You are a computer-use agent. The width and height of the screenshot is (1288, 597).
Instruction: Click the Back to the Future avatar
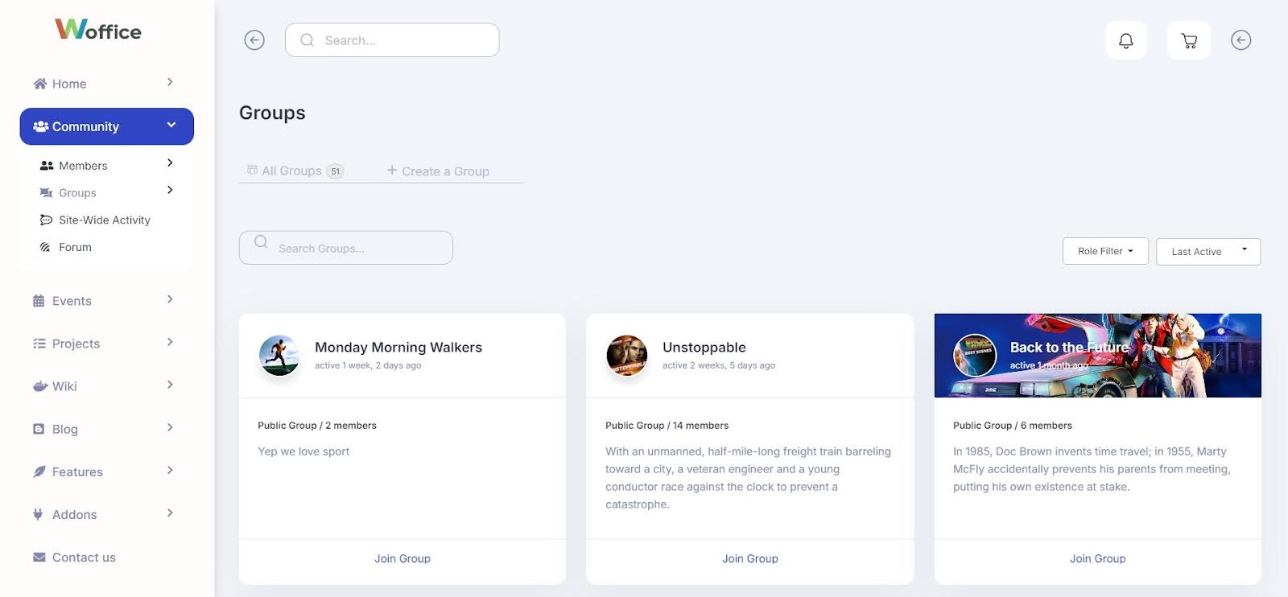(975, 355)
